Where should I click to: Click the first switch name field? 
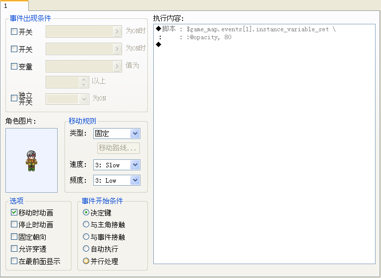80,32
